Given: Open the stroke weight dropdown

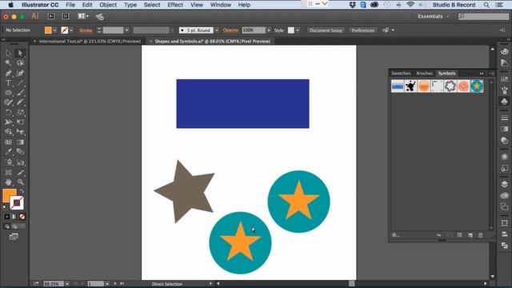Looking at the screenshot, I should pos(126,30).
